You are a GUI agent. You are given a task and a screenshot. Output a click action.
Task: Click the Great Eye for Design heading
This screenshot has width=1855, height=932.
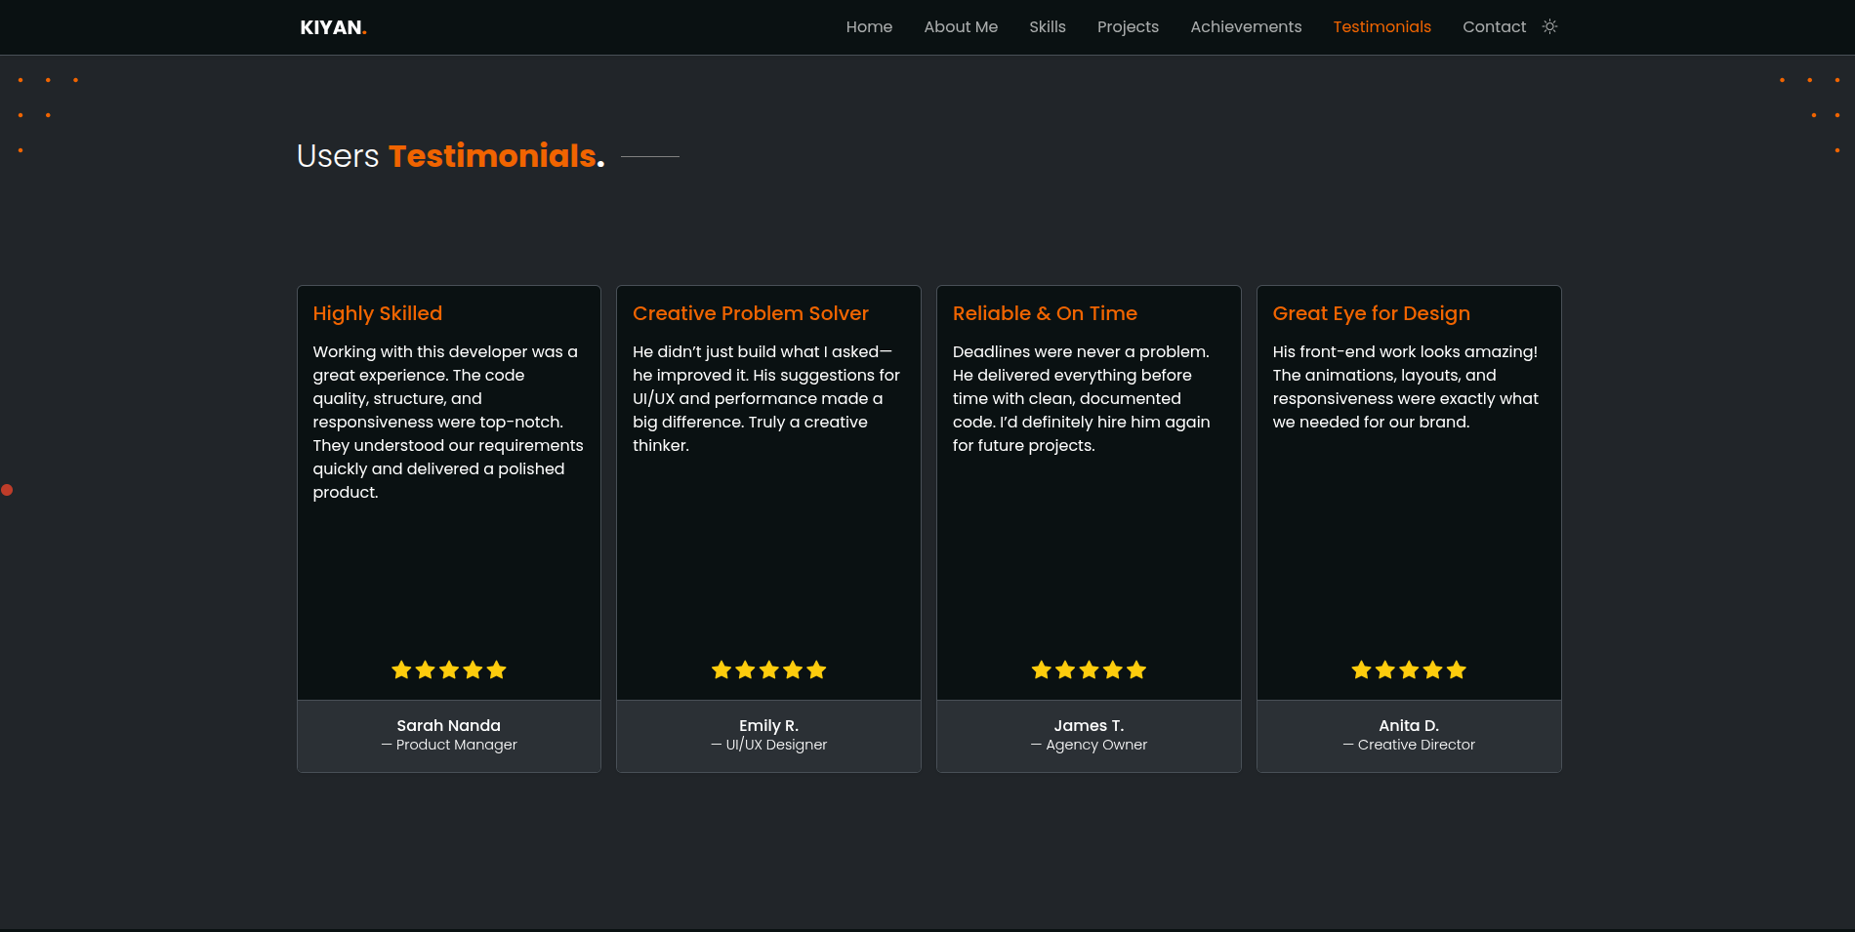coord(1371,313)
